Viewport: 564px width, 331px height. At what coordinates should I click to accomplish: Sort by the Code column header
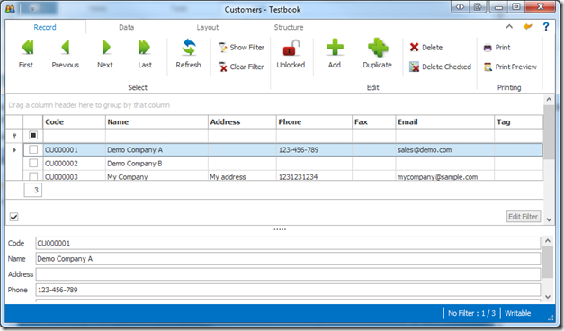[x=74, y=122]
